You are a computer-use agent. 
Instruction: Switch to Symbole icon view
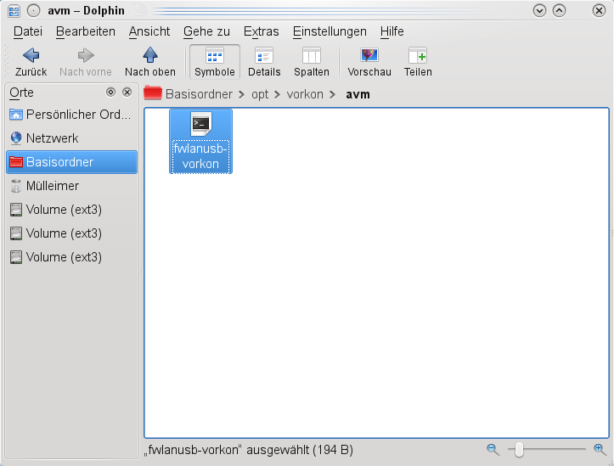(215, 62)
